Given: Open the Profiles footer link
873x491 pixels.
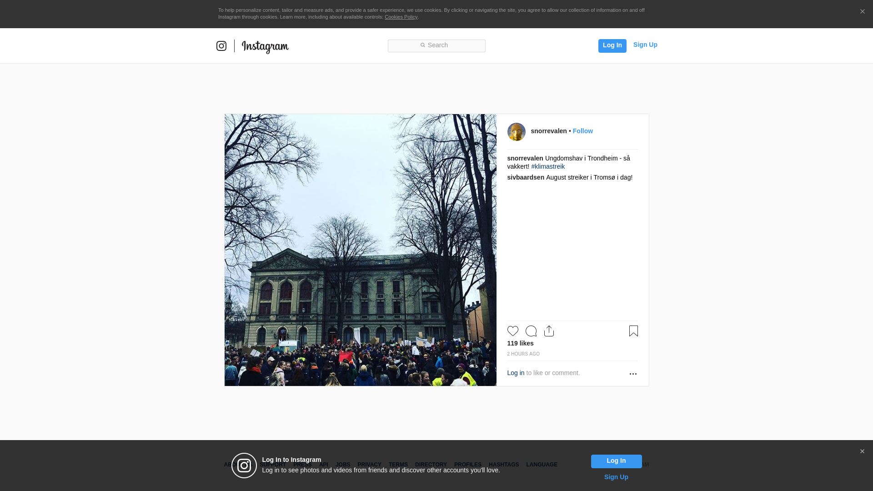Looking at the screenshot, I should point(468,465).
